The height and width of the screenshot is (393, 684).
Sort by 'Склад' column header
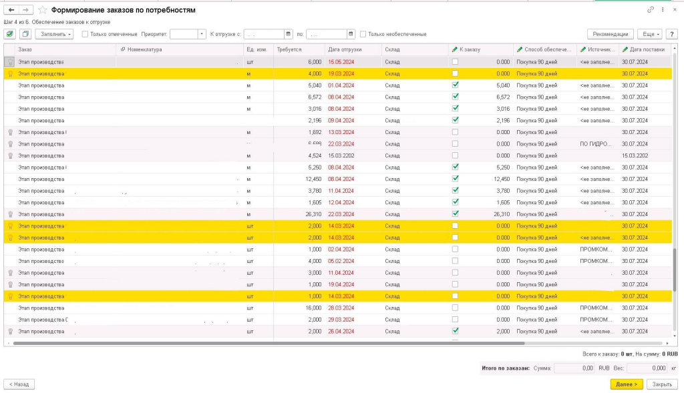pyautogui.click(x=392, y=49)
